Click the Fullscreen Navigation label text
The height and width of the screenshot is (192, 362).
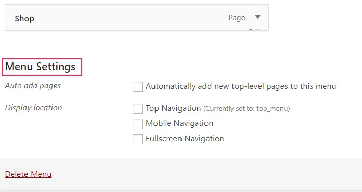[x=185, y=139]
